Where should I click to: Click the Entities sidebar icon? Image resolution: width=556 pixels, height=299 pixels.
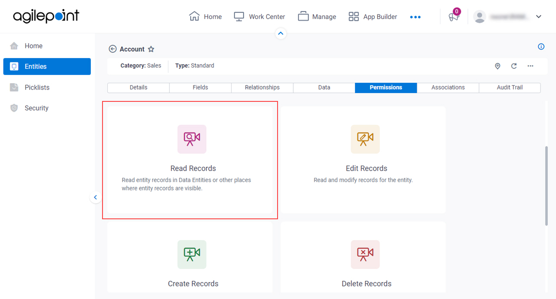point(14,66)
